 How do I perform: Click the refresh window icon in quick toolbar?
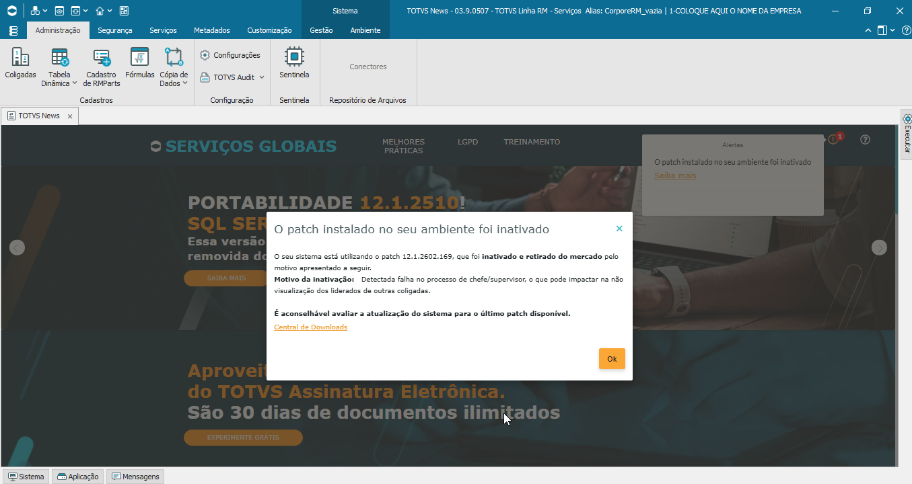(75, 11)
